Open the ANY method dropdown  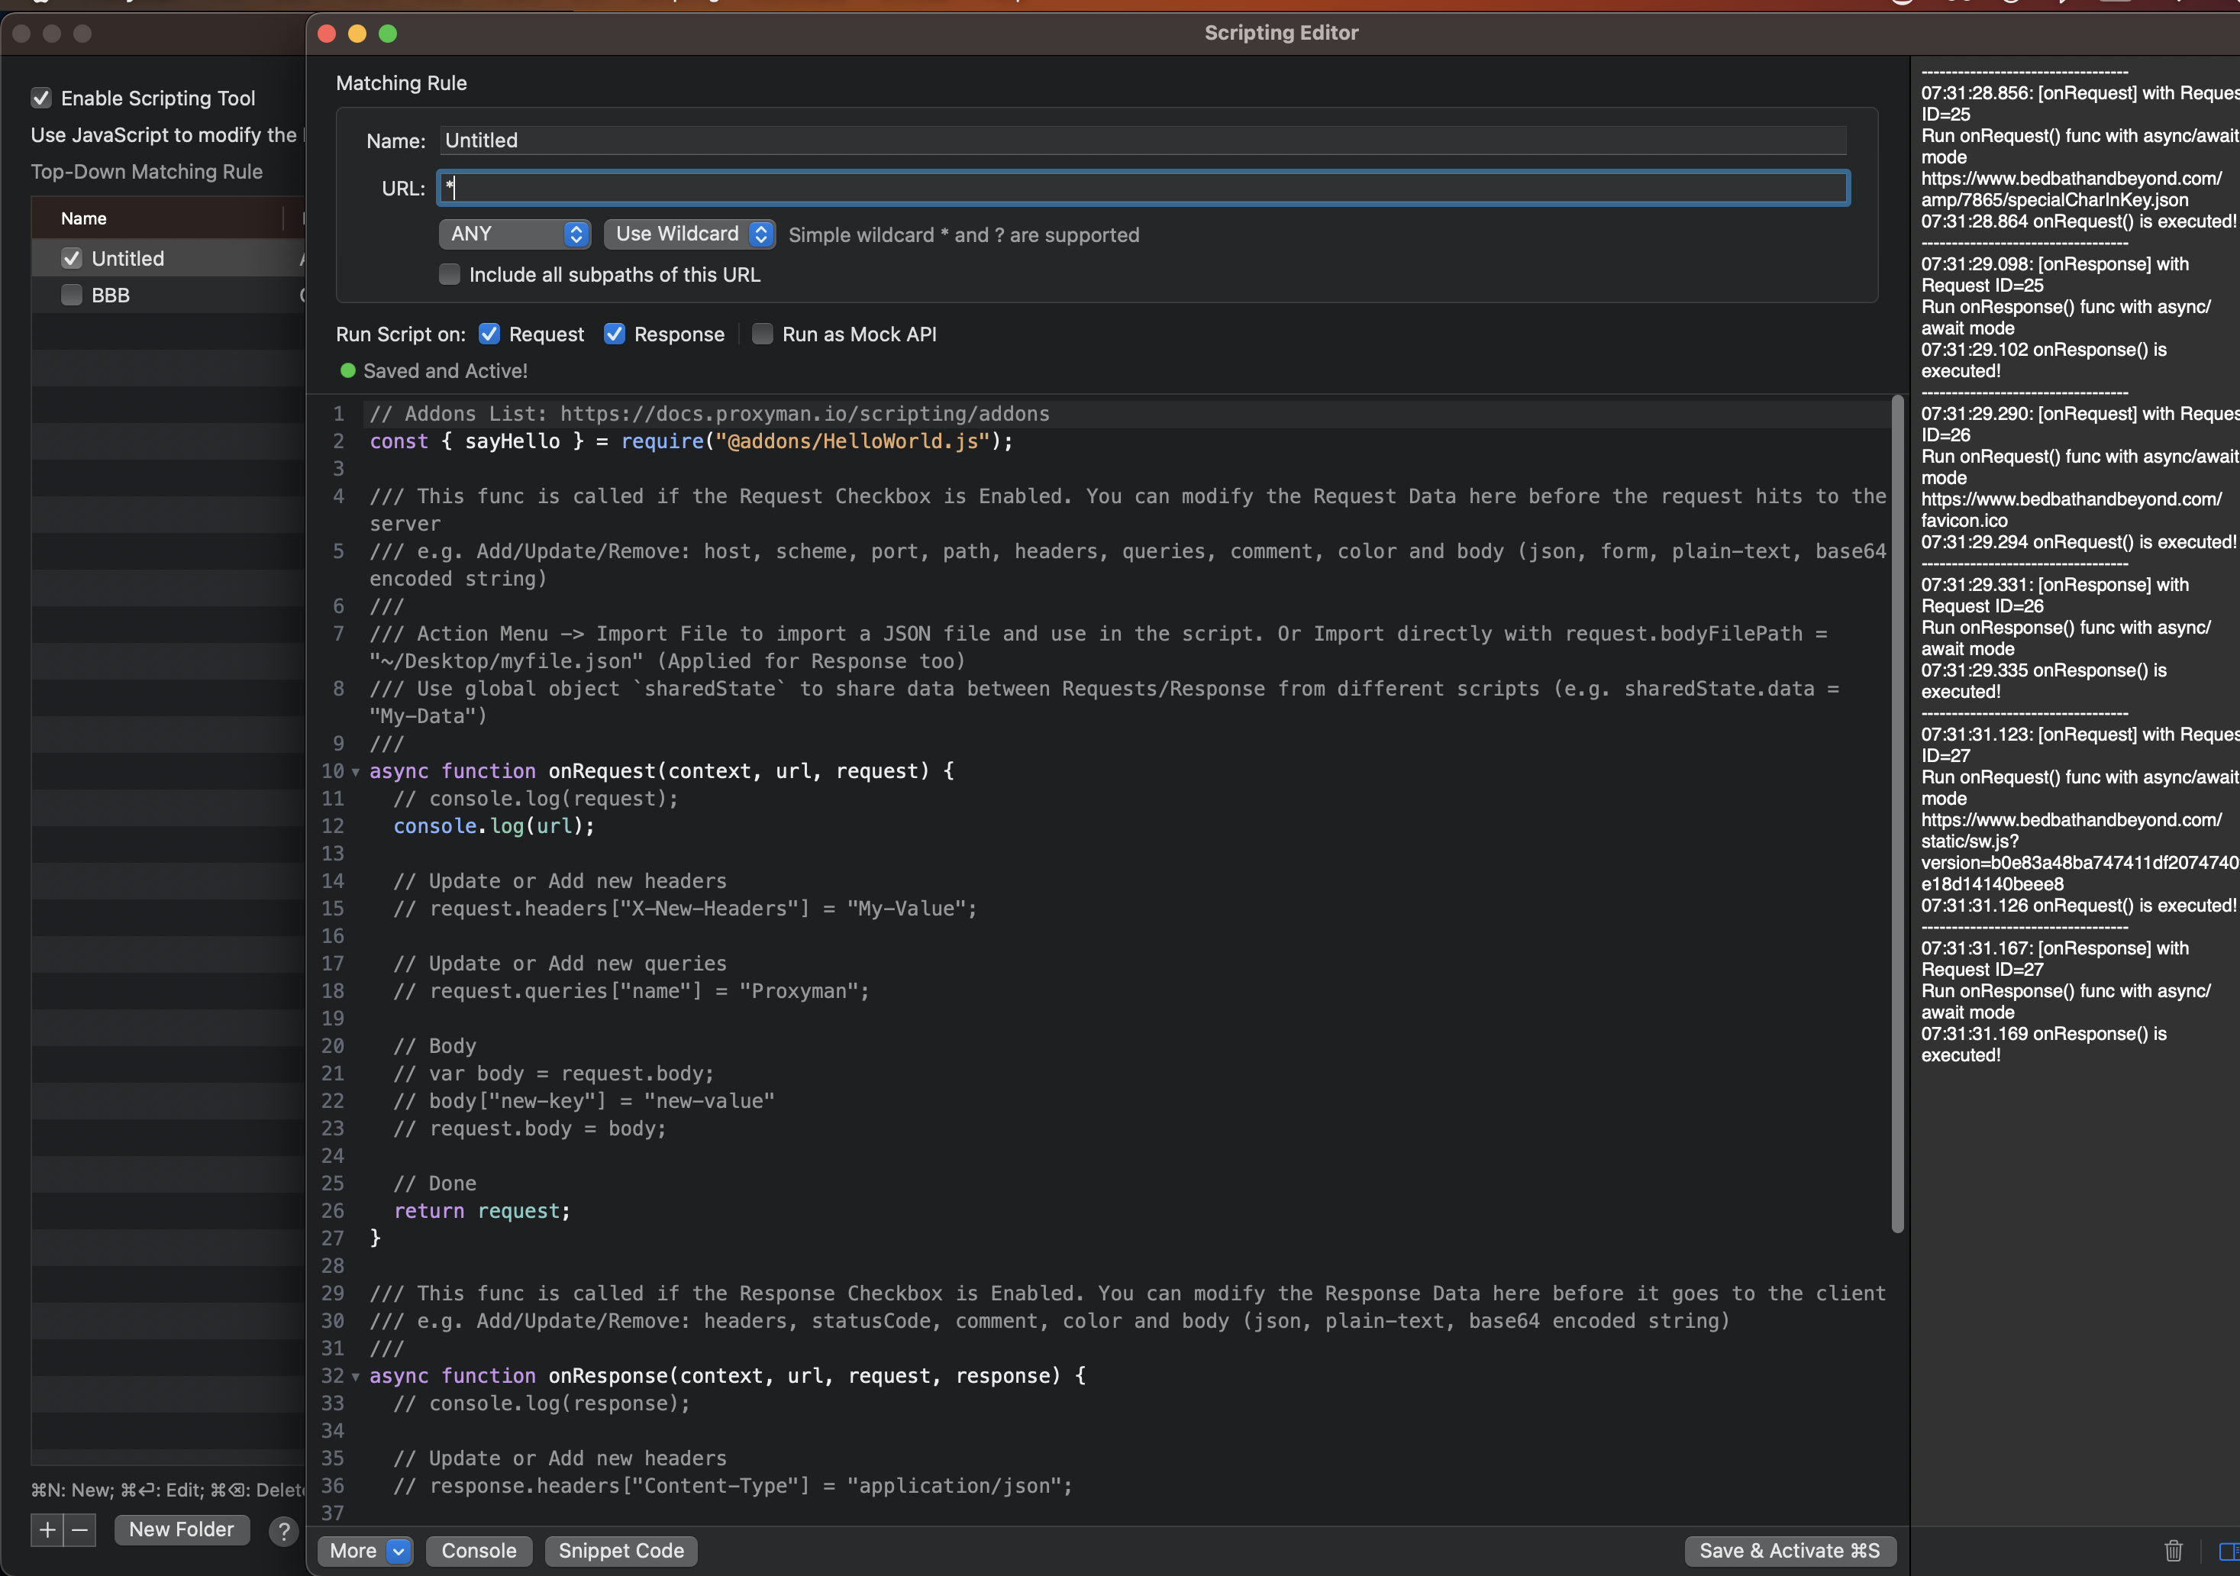514,234
